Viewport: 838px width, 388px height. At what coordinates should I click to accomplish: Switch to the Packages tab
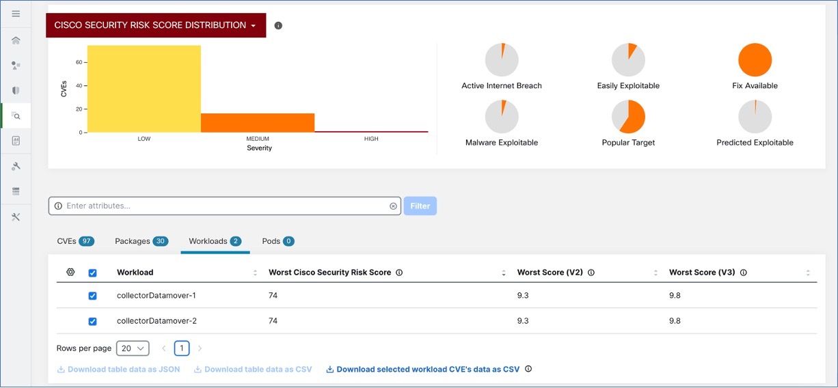(141, 241)
